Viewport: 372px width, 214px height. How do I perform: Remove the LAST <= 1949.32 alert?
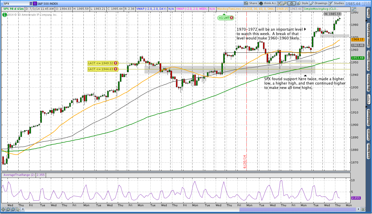click(x=115, y=63)
